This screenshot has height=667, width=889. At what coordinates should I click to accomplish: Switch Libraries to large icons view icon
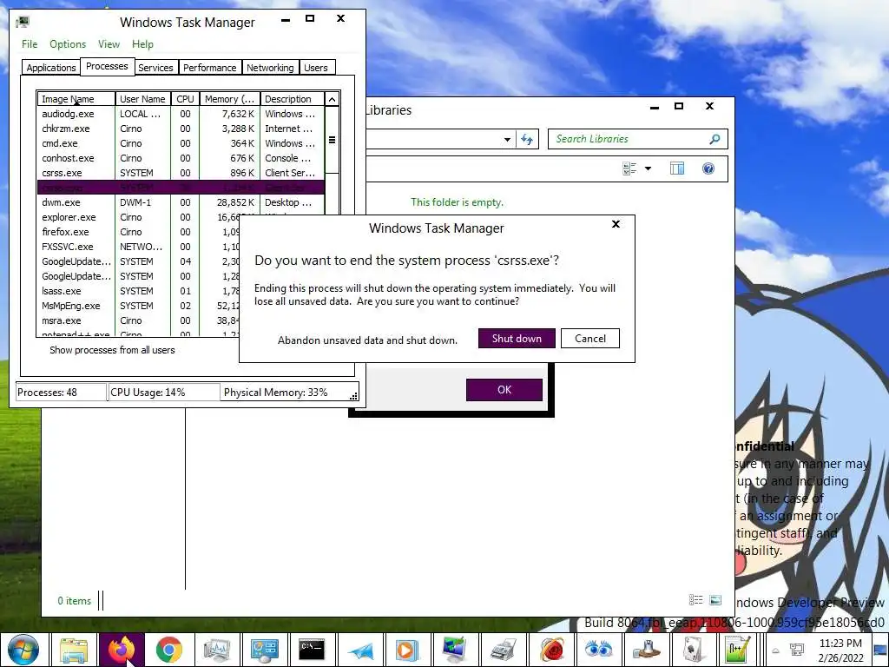(x=715, y=600)
